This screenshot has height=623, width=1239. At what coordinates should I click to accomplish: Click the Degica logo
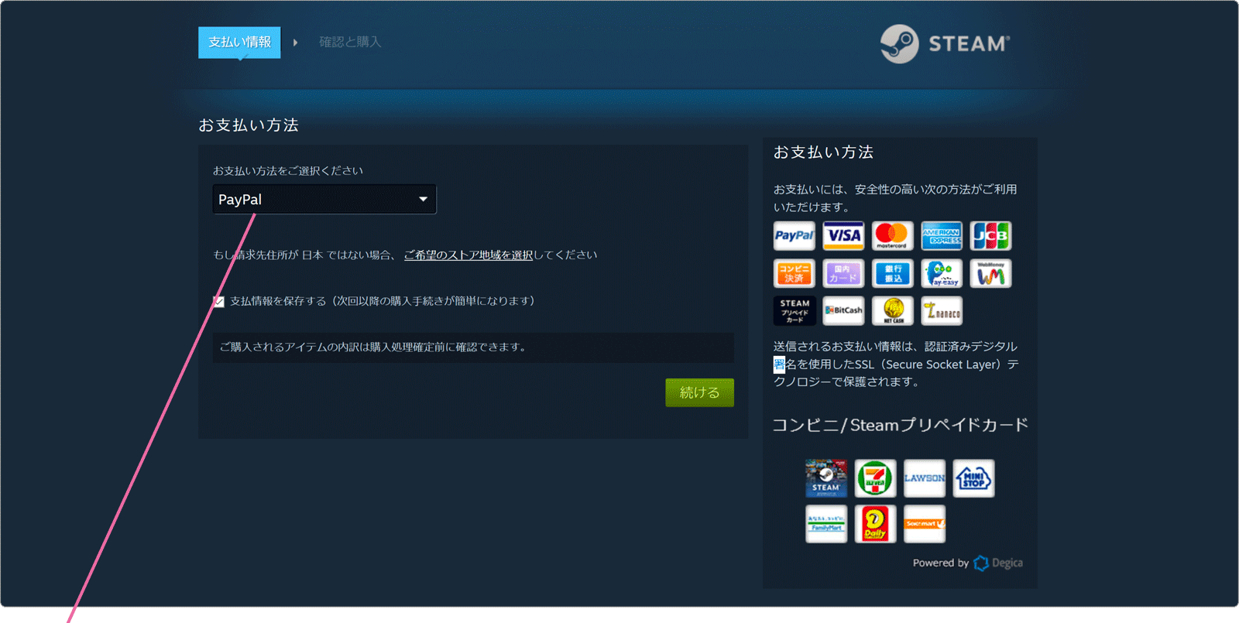pos(998,563)
